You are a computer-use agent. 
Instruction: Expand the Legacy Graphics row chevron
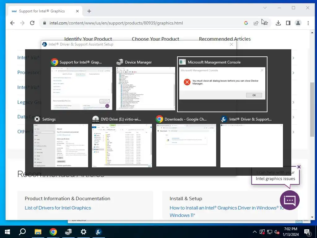[293, 102]
